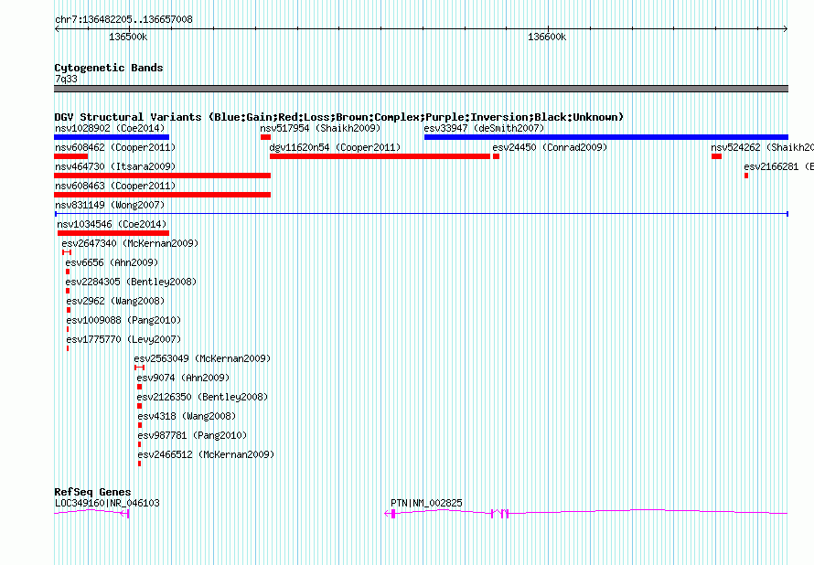Click the nsv517954 (Shaikh2009) label
The height and width of the screenshot is (565, 814).
pos(320,128)
